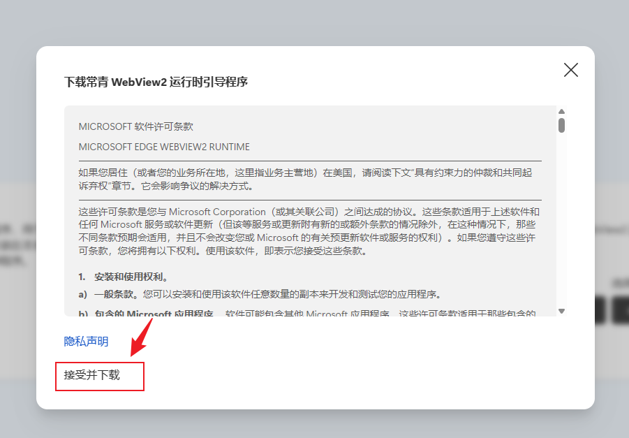
Task: Close the WebView2 download dialog
Action: [571, 70]
